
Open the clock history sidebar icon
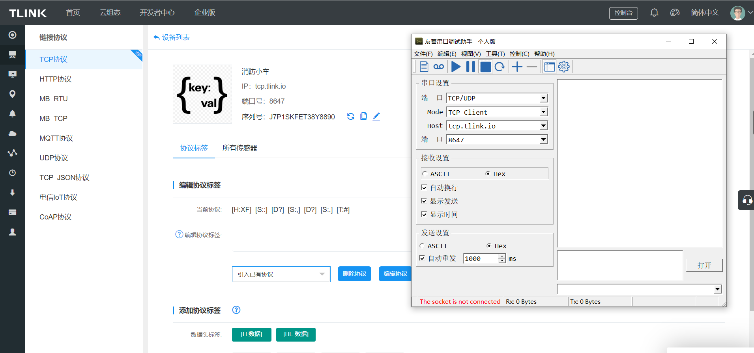point(13,173)
